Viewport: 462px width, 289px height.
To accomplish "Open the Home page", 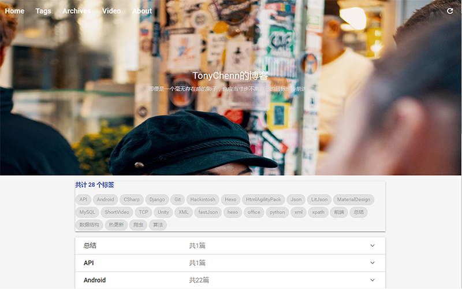I will (14, 11).
